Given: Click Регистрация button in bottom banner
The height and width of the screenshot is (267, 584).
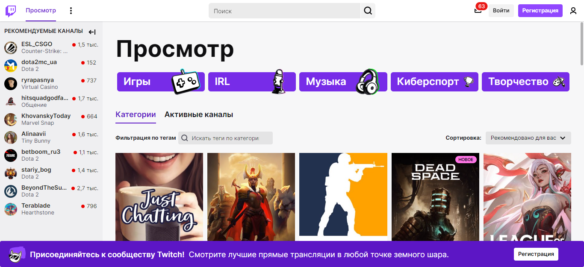Looking at the screenshot, I should [x=536, y=254].
